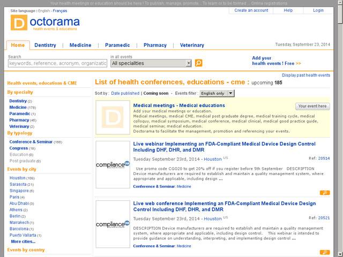Show events in Paris
Image resolution: width=343 pixels, height=257 pixels.
click(x=14, y=197)
